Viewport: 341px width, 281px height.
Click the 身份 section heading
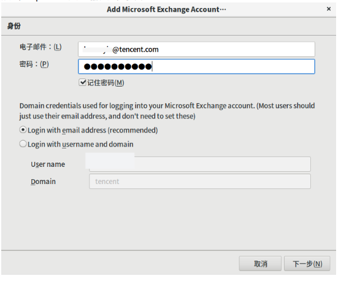coord(14,26)
